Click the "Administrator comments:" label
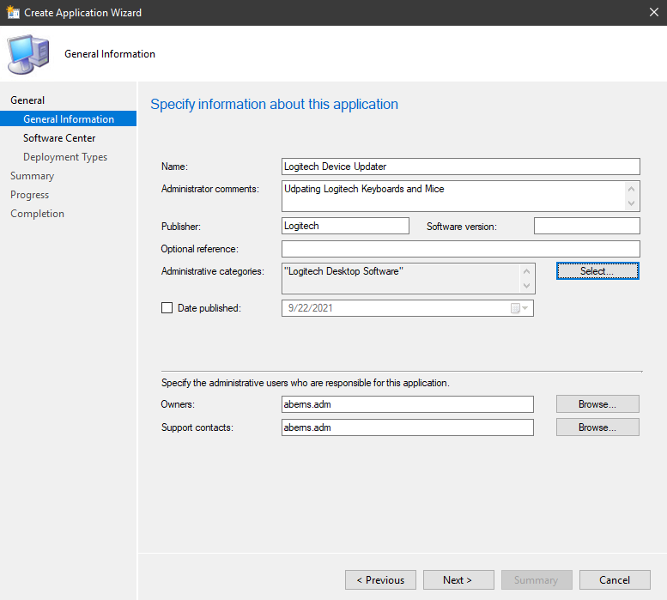Viewport: 667px width, 600px height. (210, 189)
